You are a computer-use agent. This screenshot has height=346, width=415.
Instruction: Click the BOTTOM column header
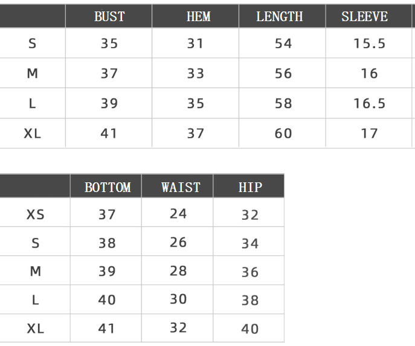click(108, 187)
